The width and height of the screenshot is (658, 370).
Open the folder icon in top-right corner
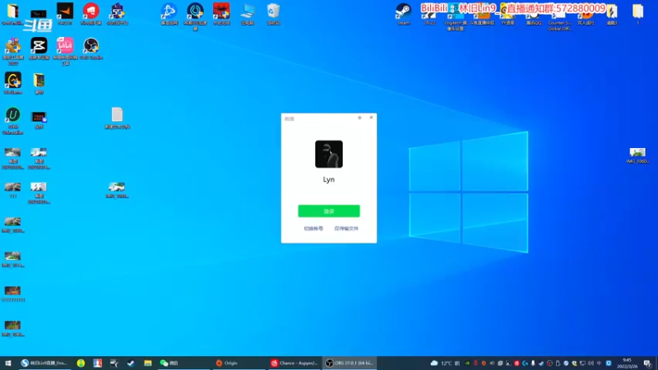pyautogui.click(x=637, y=14)
